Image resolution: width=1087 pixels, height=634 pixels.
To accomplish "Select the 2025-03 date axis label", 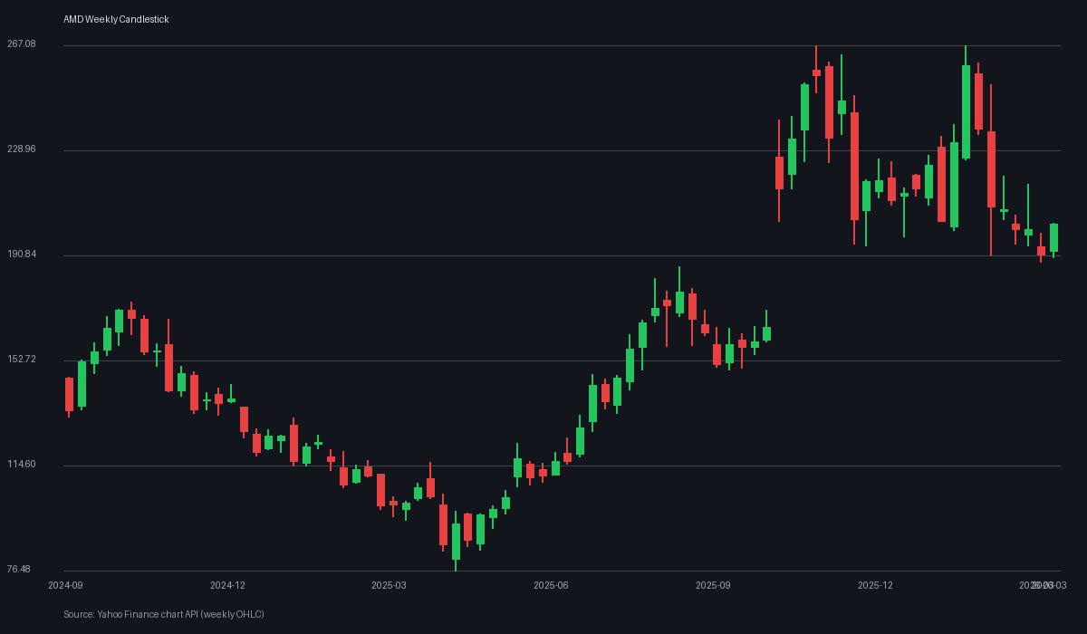I will [388, 585].
